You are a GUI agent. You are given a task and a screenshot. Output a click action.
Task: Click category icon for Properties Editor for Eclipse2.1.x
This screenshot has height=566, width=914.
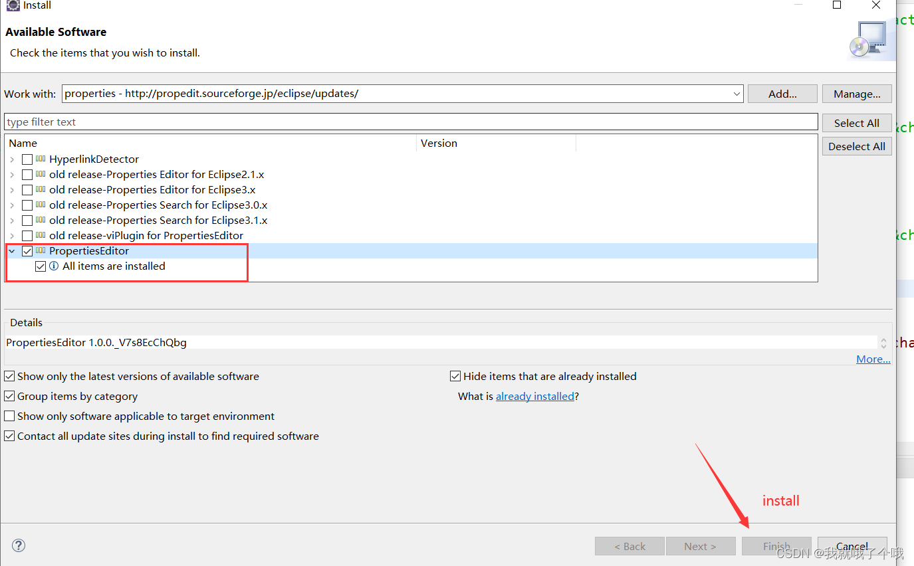[41, 174]
